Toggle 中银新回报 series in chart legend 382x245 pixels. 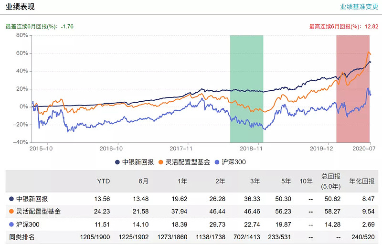point(135,162)
